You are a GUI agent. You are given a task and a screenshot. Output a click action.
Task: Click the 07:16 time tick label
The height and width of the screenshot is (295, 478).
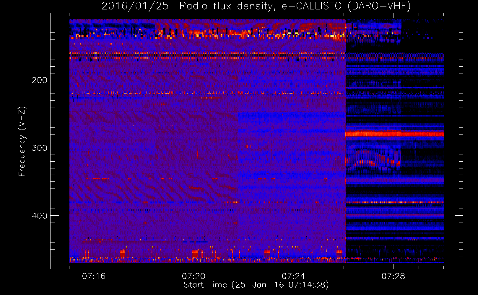pos(94,276)
